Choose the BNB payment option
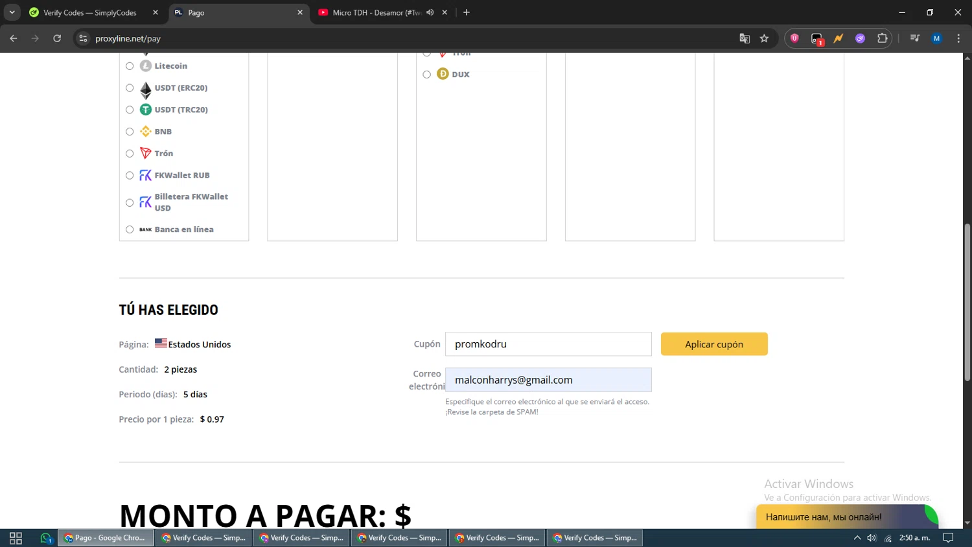972x547 pixels. click(x=130, y=132)
